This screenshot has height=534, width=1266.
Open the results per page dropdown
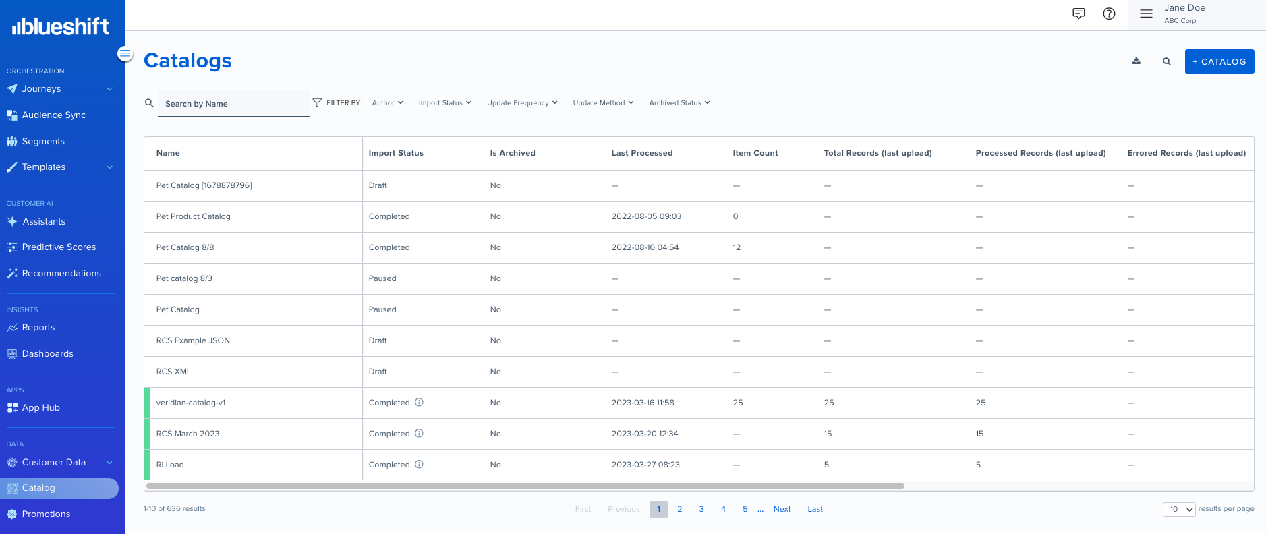(x=1179, y=510)
